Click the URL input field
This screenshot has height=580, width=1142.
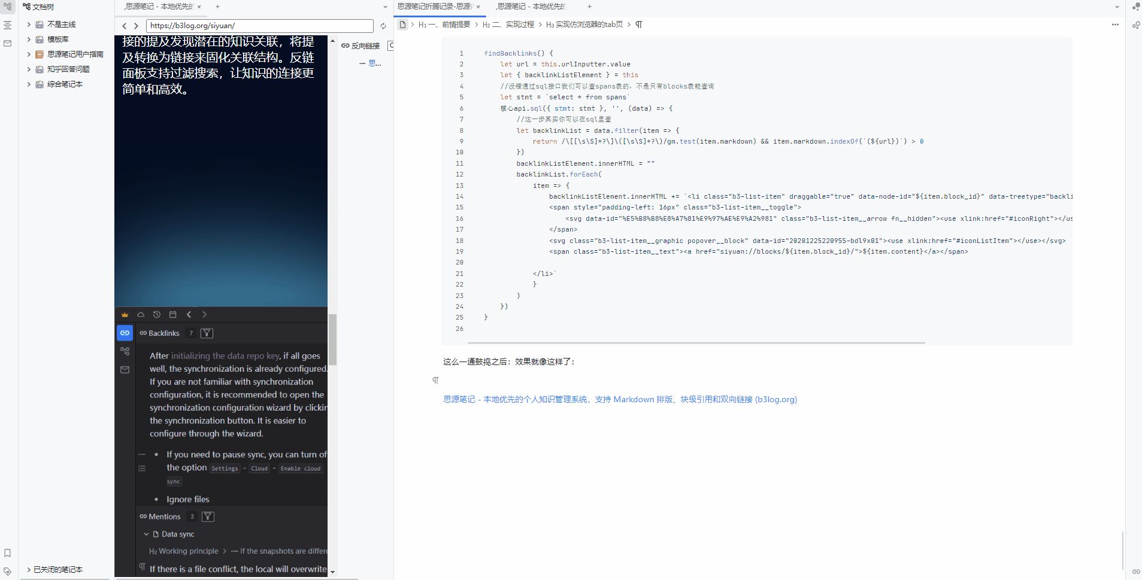click(259, 26)
